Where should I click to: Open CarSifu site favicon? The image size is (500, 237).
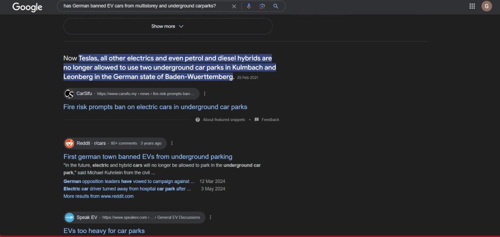click(69, 94)
